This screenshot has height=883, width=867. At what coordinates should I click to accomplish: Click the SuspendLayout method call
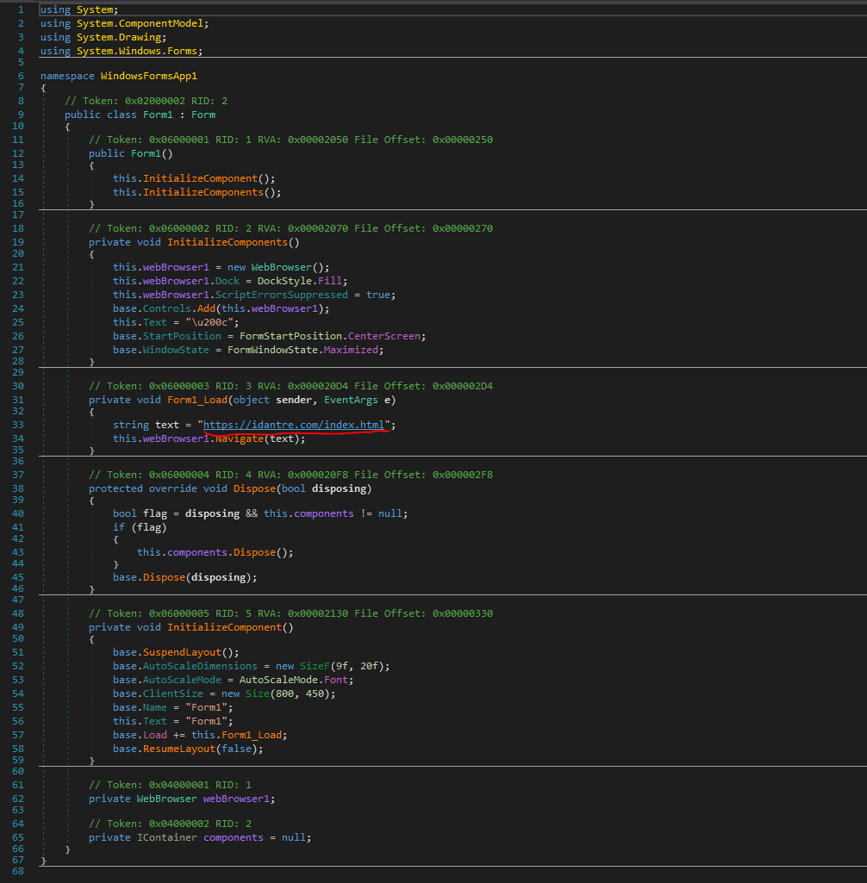tap(182, 653)
